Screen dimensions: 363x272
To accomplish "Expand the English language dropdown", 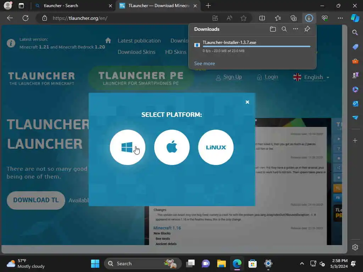I will 311,77.
